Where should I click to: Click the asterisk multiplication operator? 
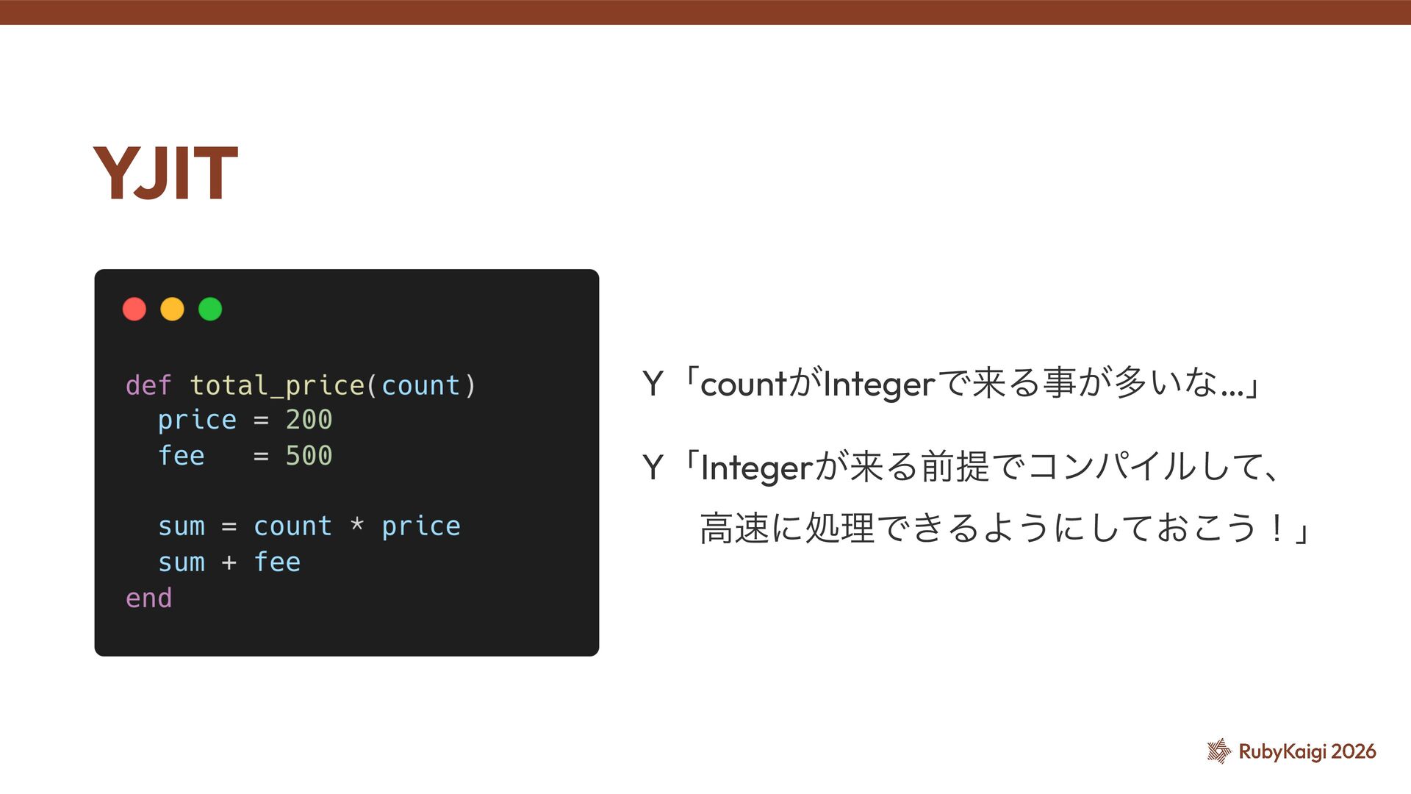click(357, 524)
